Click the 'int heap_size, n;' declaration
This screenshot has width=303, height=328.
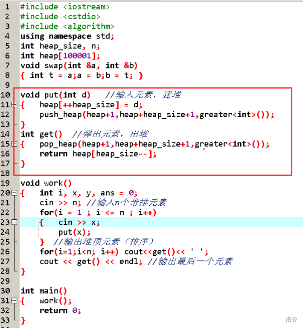pos(60,46)
